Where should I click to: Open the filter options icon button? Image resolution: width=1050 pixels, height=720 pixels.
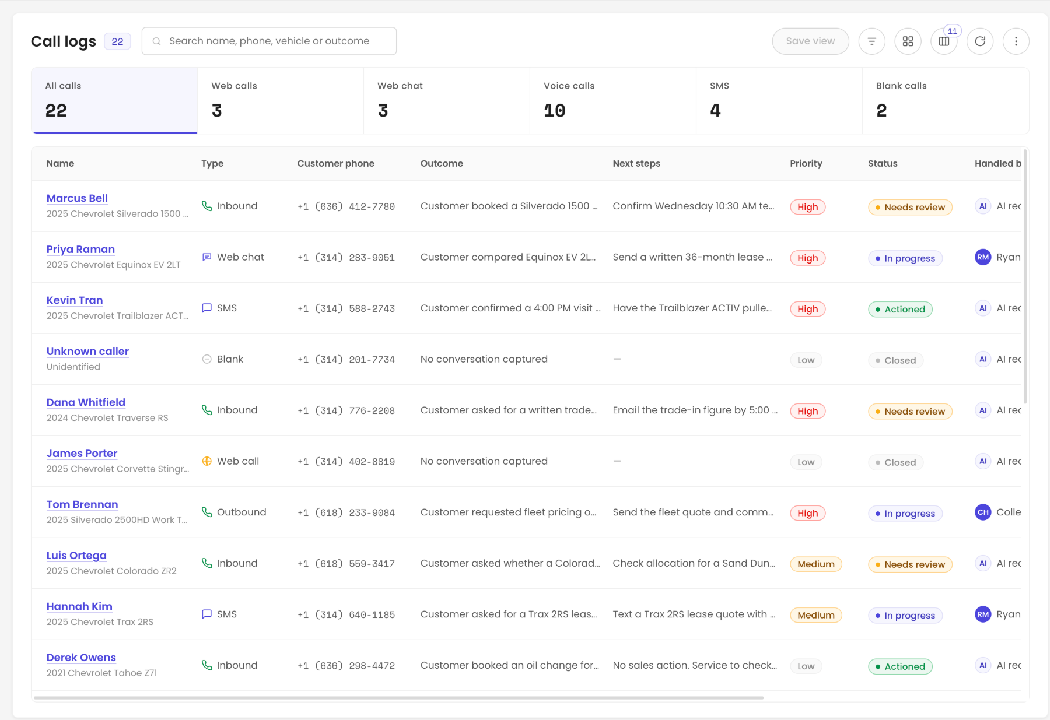click(871, 41)
